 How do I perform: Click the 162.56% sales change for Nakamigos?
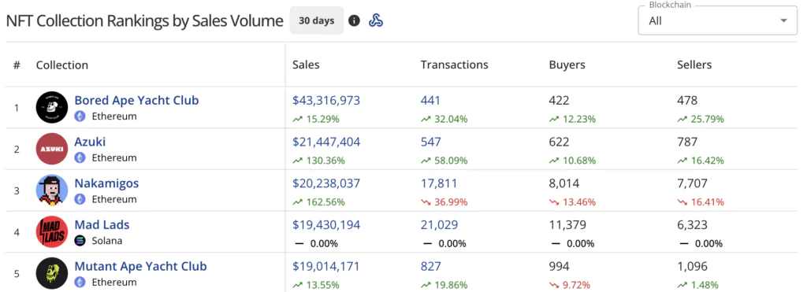point(318,202)
